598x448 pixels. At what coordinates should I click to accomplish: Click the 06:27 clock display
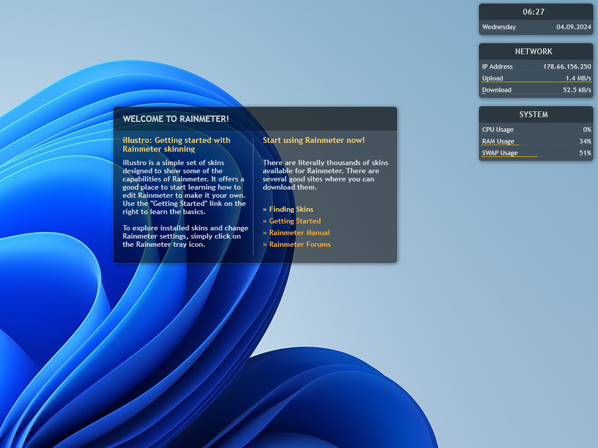click(534, 12)
